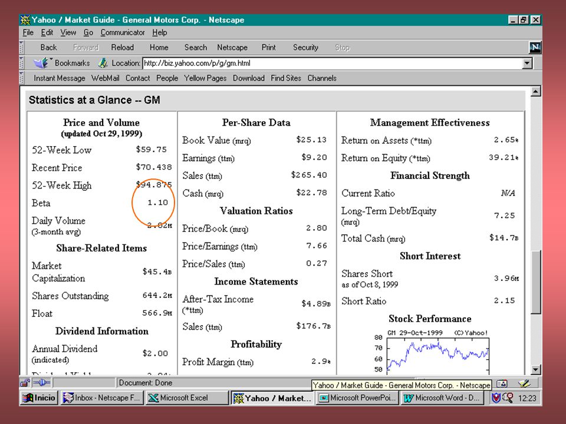Click the Book Value figure $25.13
The width and height of the screenshot is (566, 424).
pyautogui.click(x=311, y=140)
